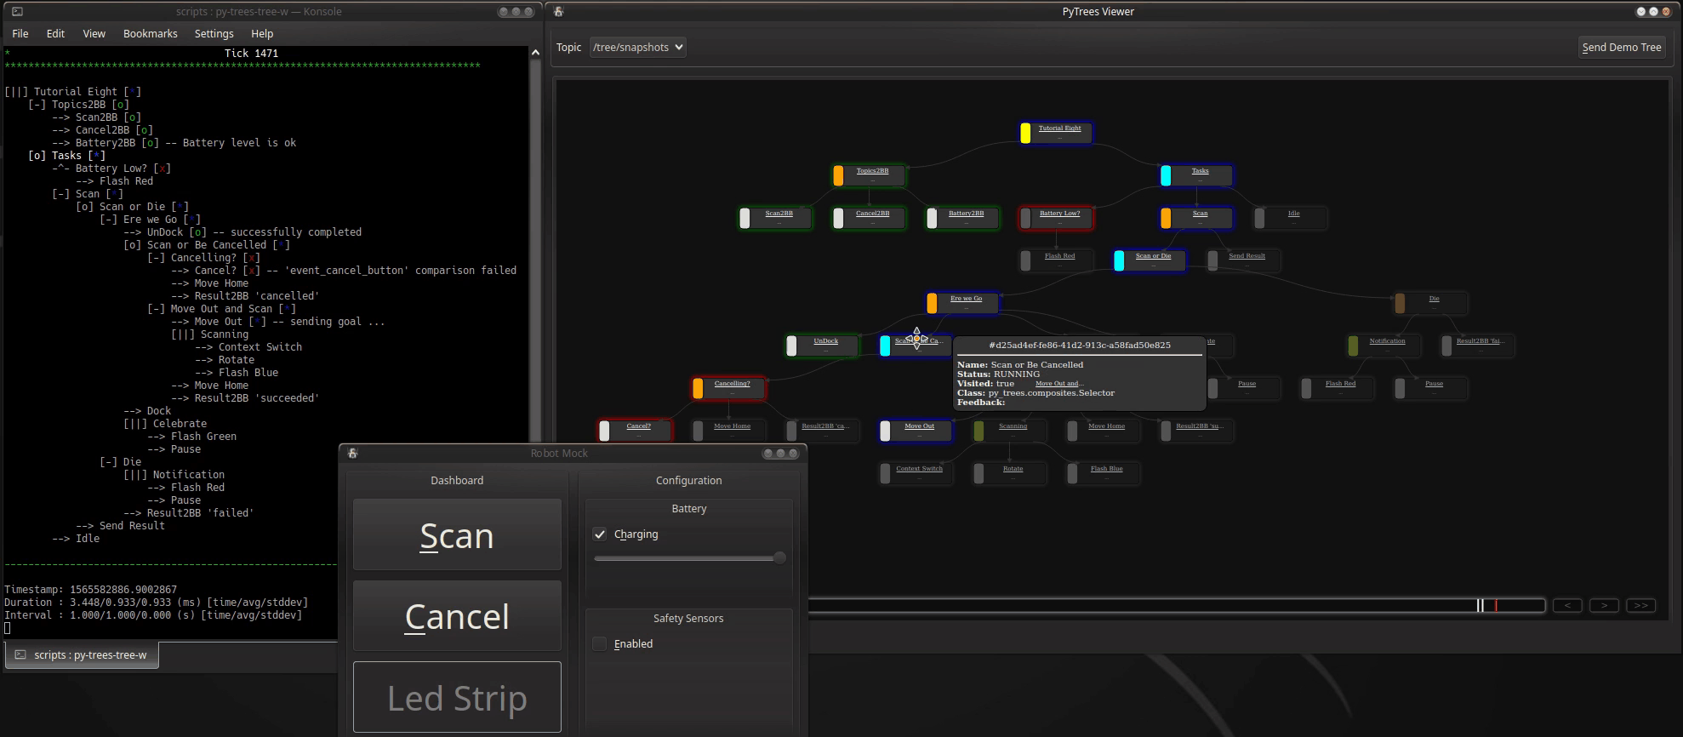Select the Battery2BB node
Viewport: 1683px width, 737px height.
[962, 218]
